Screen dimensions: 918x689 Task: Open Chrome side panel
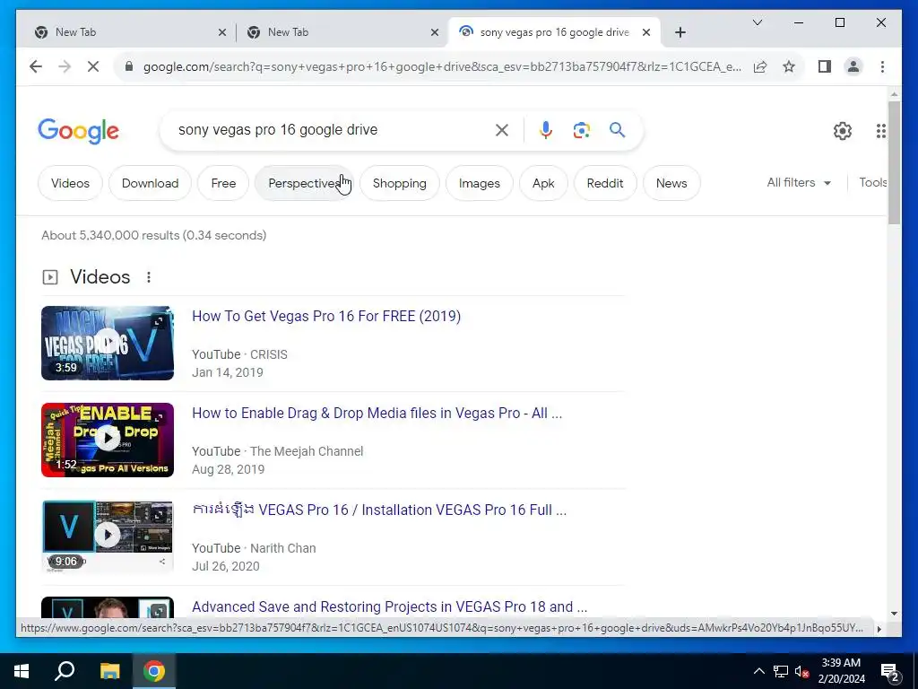click(825, 66)
